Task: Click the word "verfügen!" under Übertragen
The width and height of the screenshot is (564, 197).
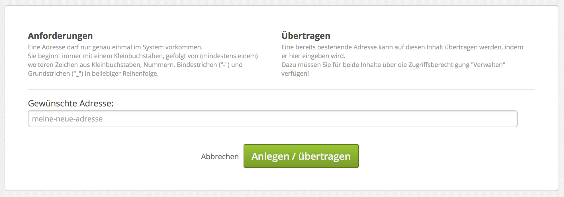Action: [295, 74]
